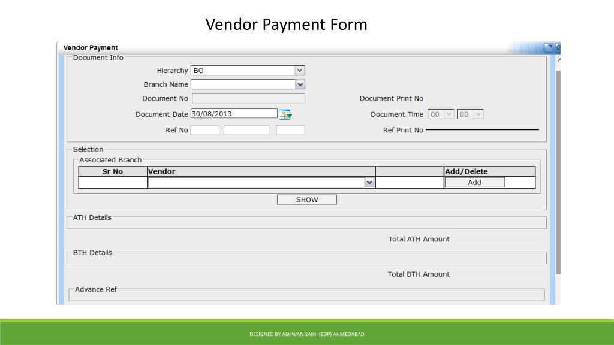Click the Ref Print No label
Screen dimensions: 614x345
click(403, 130)
